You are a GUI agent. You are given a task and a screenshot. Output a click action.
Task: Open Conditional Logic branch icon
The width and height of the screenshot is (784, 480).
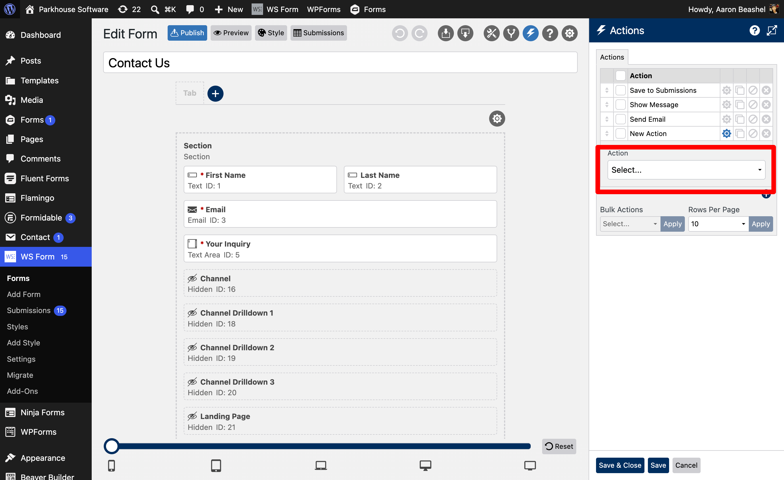(x=511, y=33)
